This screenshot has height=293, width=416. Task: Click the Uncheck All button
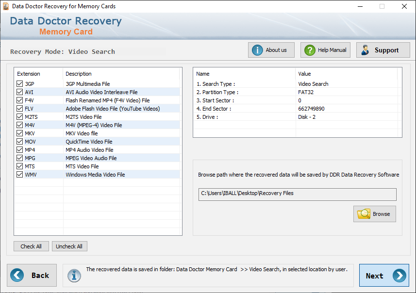click(69, 246)
